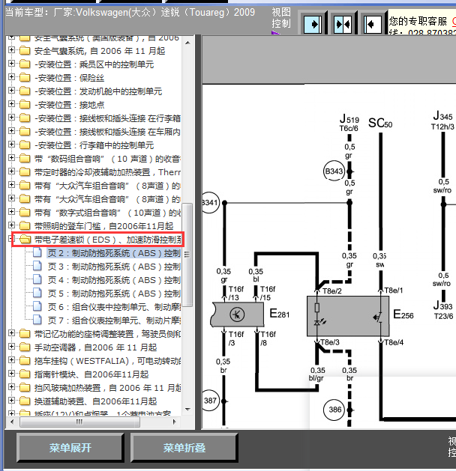
Task: Click the right-arrow view control button
Action: [313, 24]
